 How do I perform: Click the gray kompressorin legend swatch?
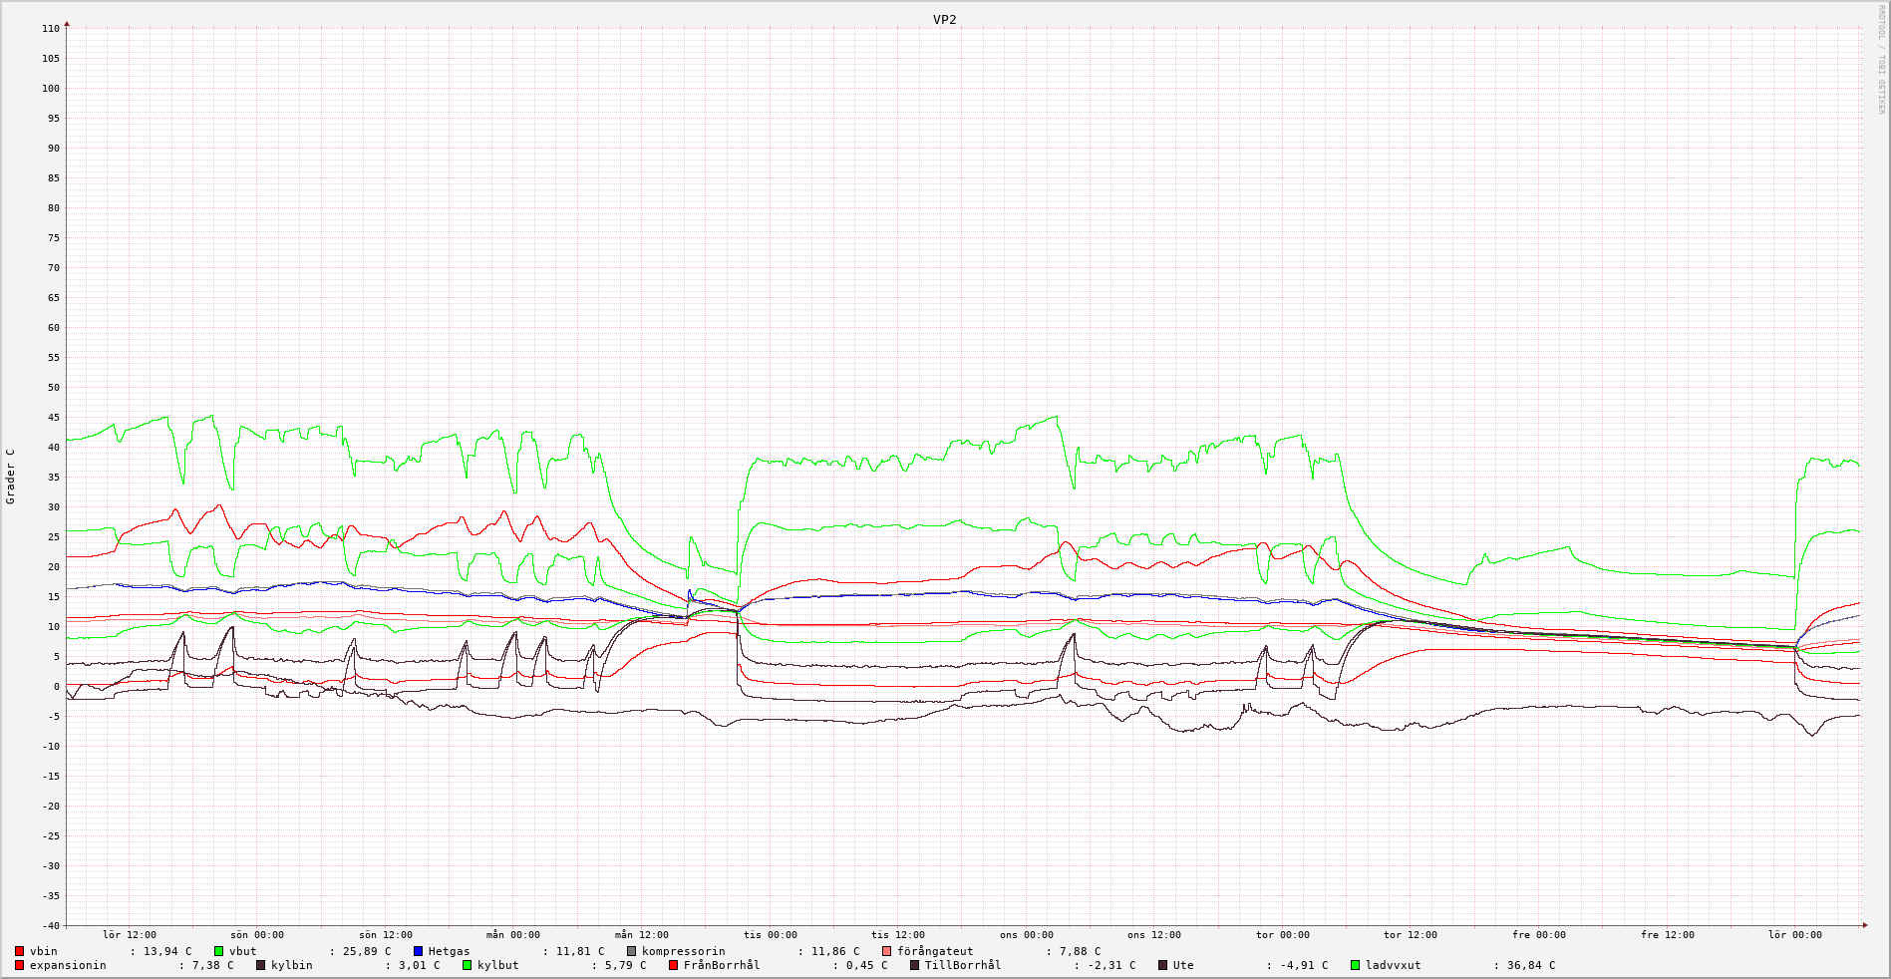(x=632, y=952)
